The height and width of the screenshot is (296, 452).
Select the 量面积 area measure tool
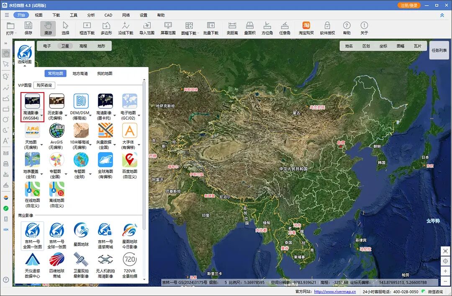tap(249, 28)
